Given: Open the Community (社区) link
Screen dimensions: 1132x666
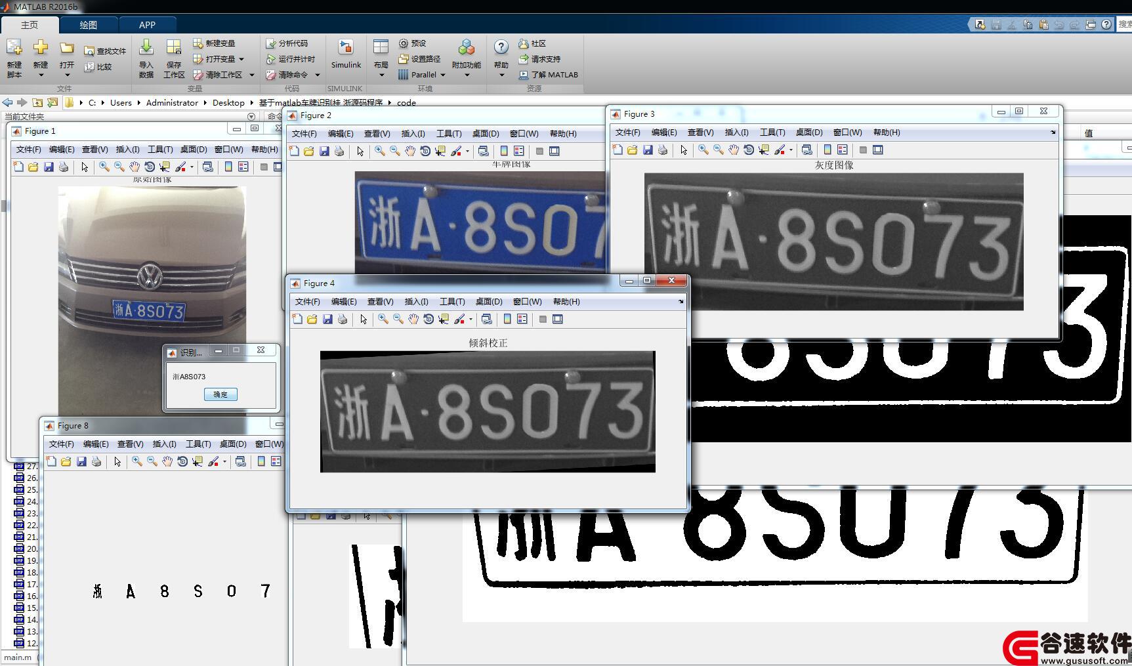Looking at the screenshot, I should pyautogui.click(x=532, y=43).
